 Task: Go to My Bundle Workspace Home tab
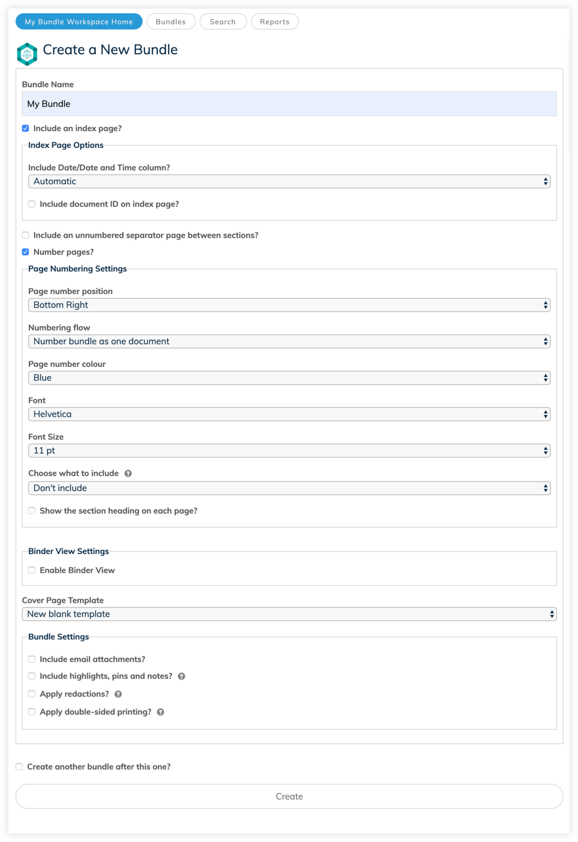pyautogui.click(x=79, y=22)
